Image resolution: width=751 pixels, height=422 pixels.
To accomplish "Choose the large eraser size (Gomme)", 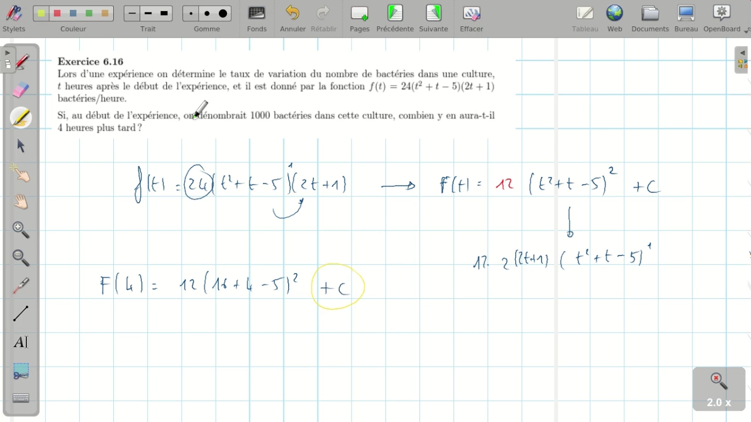I will (x=223, y=13).
